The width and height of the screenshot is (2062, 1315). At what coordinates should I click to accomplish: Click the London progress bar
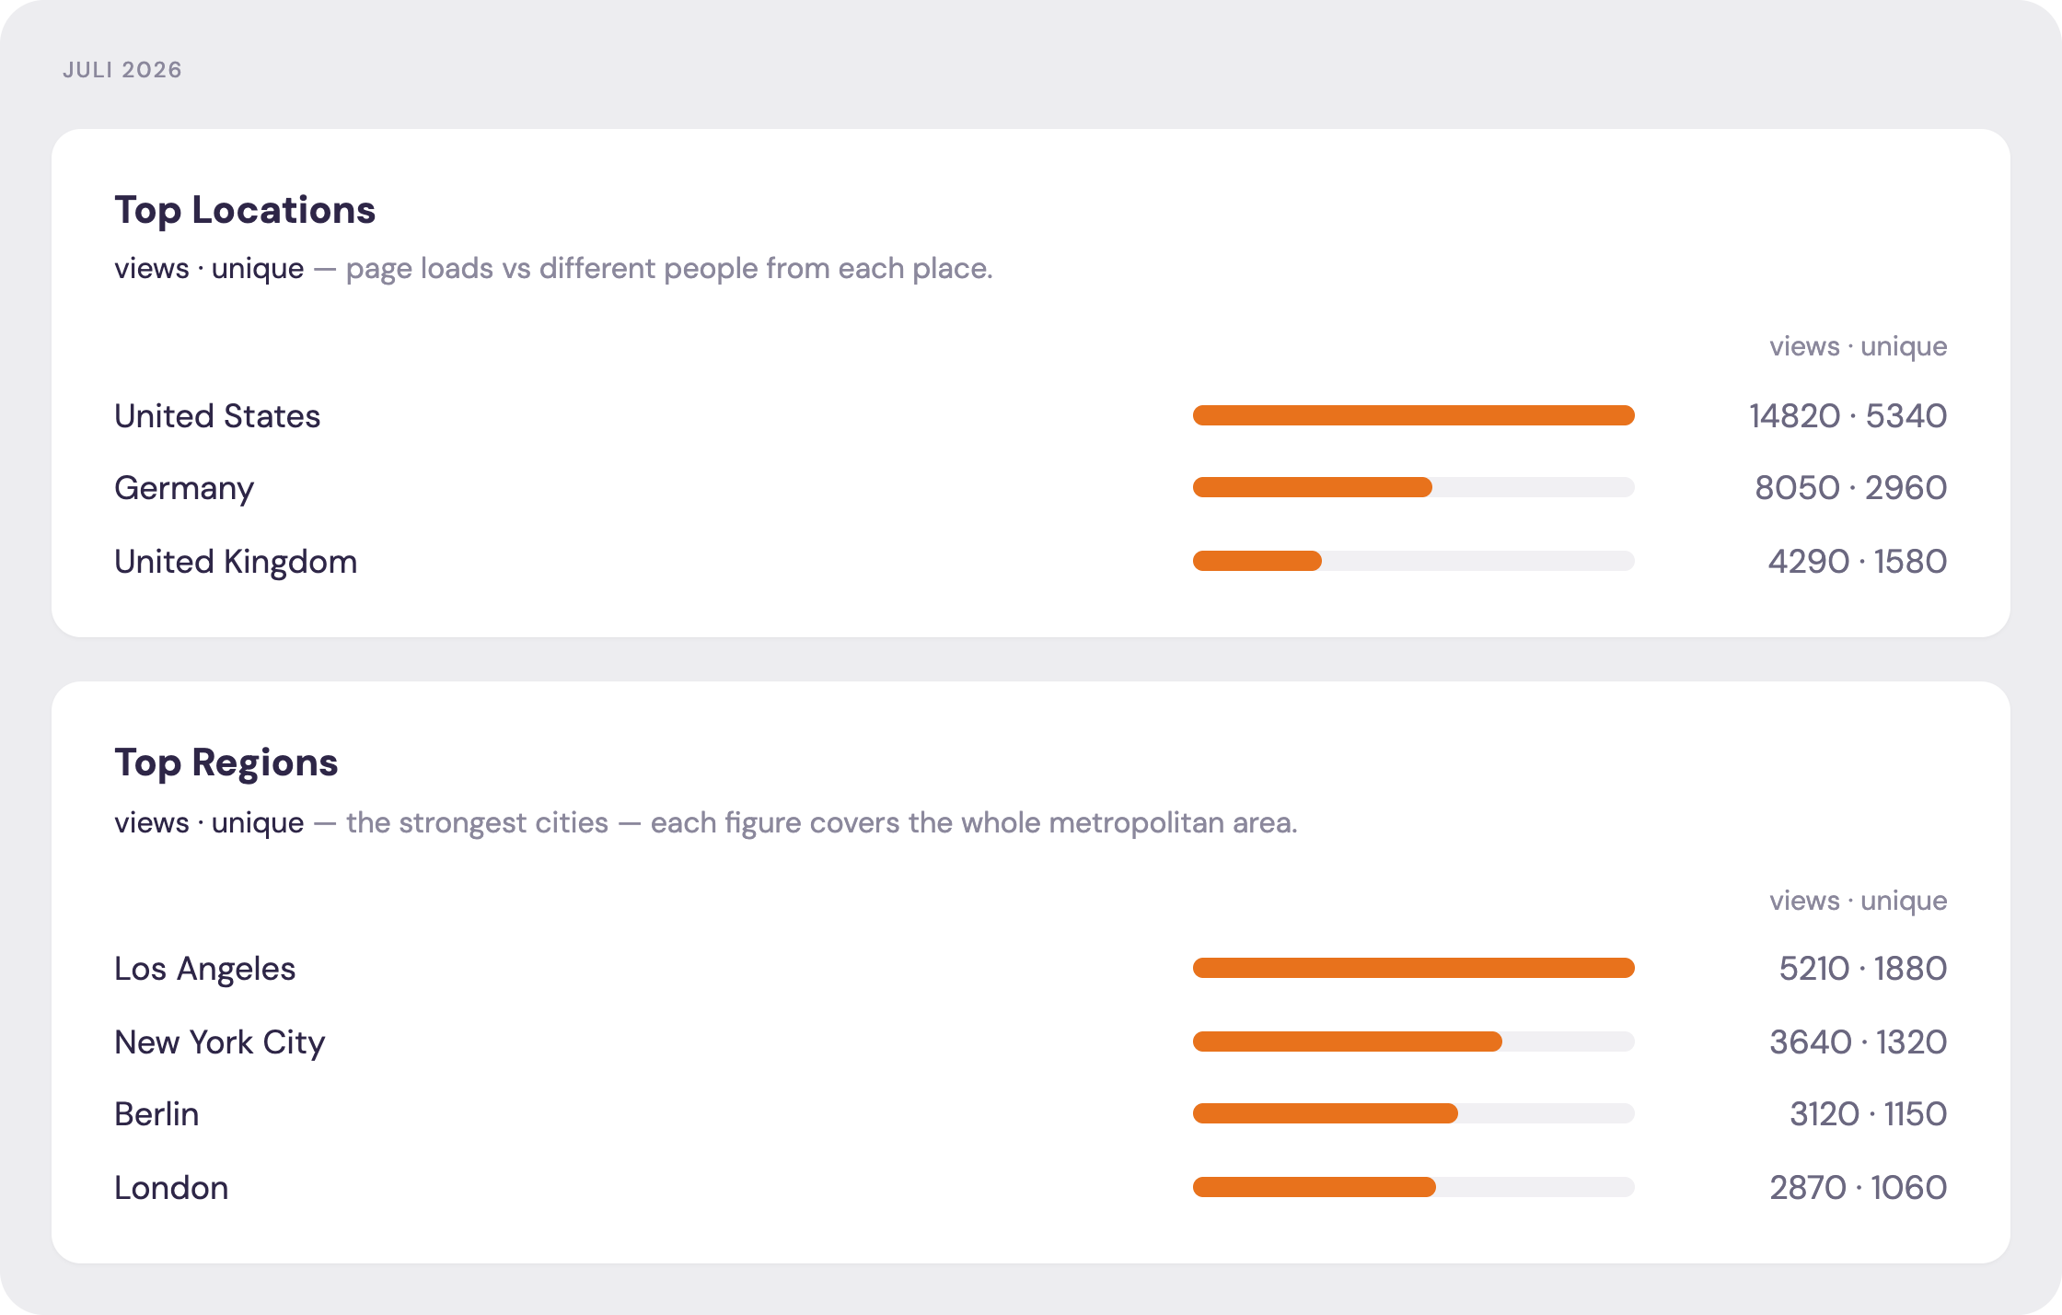point(1414,1187)
